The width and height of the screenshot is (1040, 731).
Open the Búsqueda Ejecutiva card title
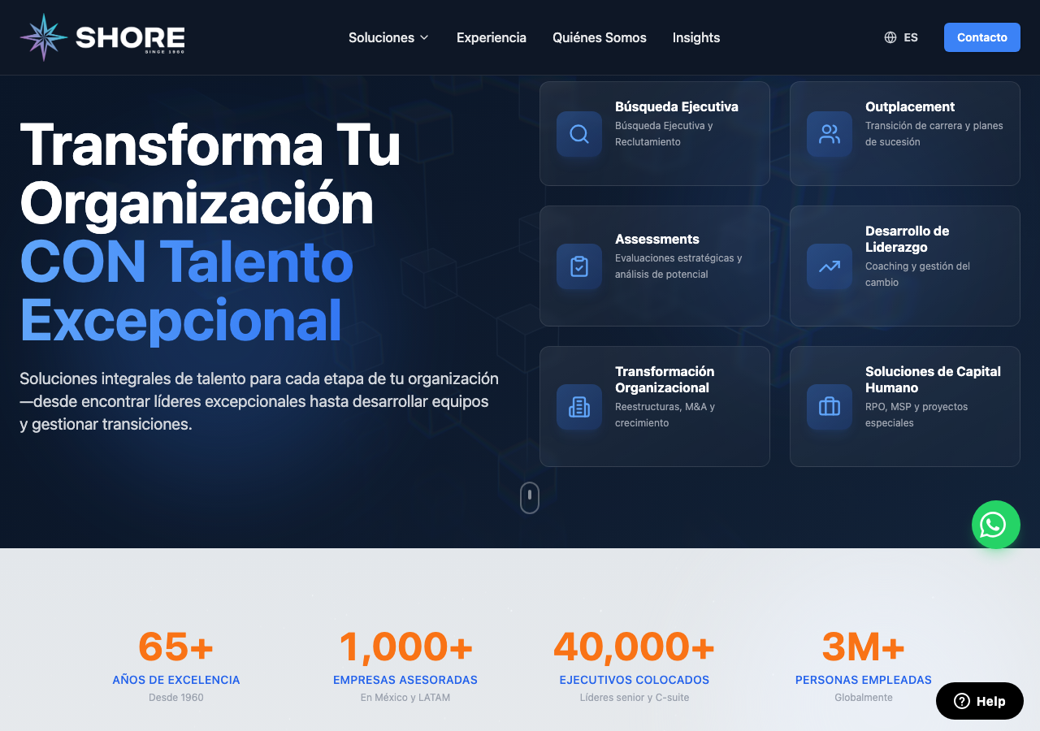[677, 106]
